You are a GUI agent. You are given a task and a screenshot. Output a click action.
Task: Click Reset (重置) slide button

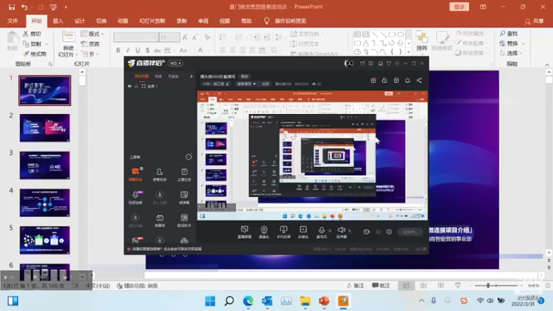(91, 44)
